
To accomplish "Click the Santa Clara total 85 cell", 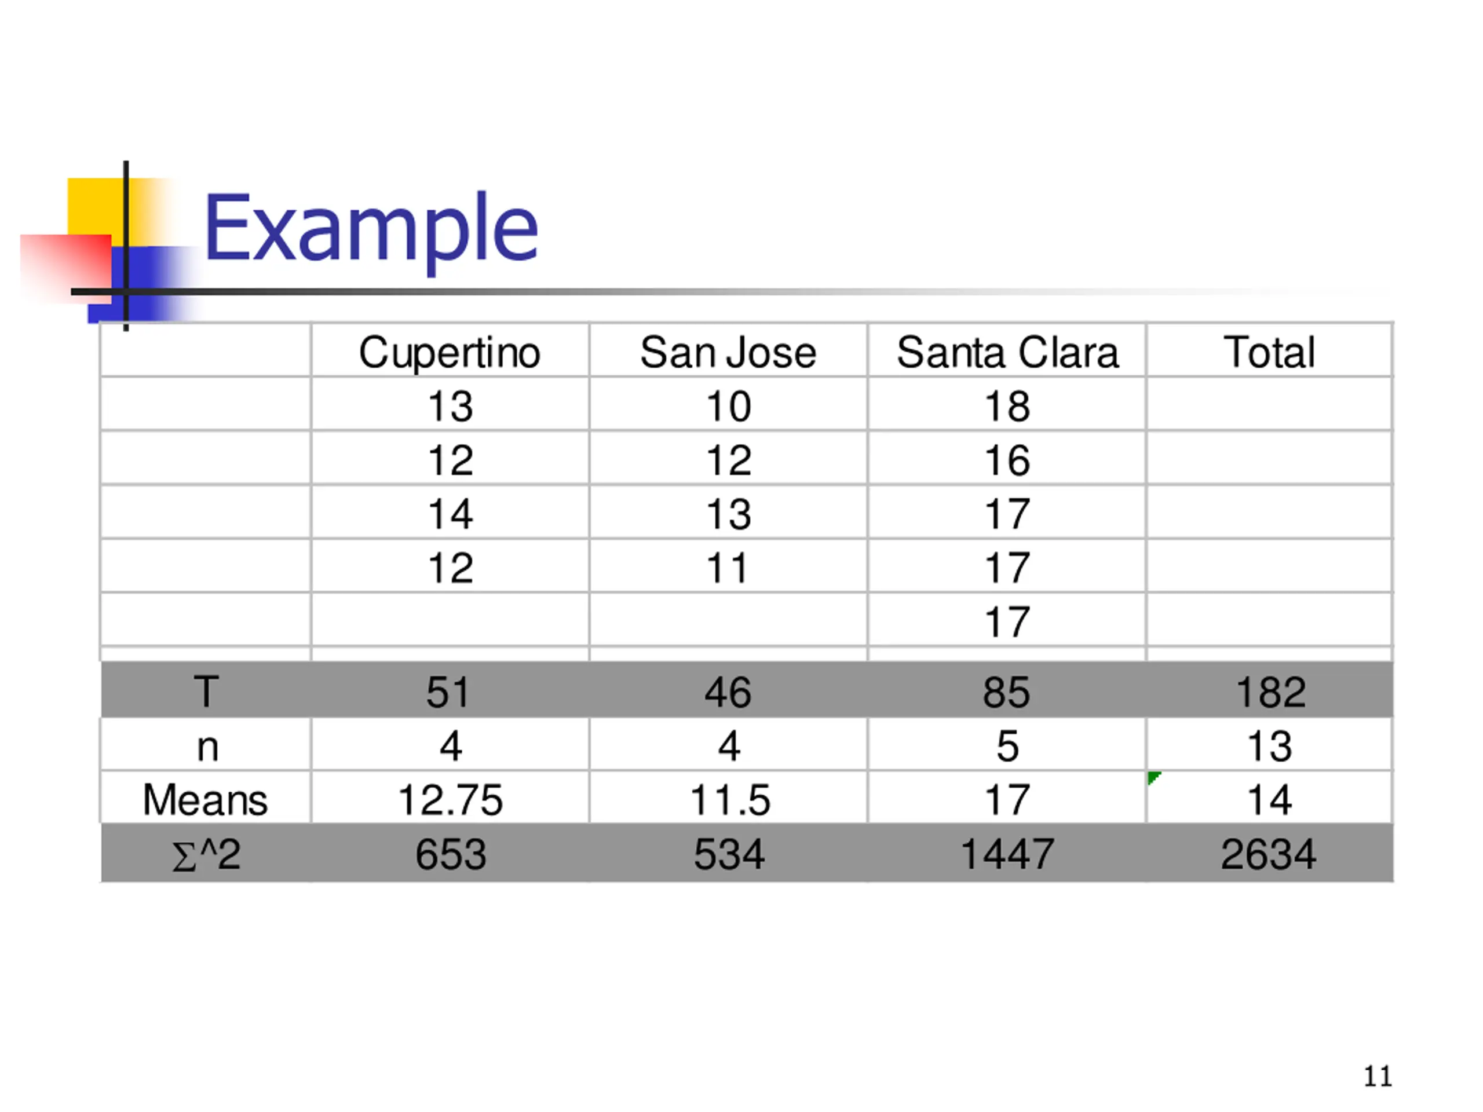I will (1007, 690).
